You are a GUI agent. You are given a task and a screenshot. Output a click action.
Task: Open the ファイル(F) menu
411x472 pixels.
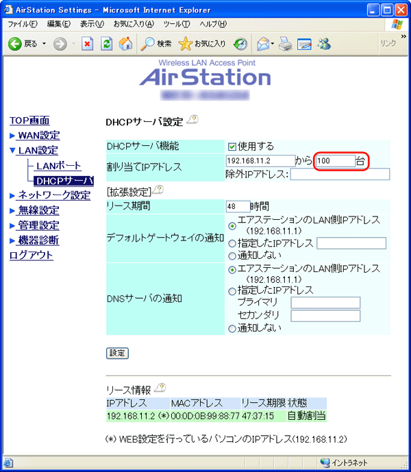click(23, 24)
